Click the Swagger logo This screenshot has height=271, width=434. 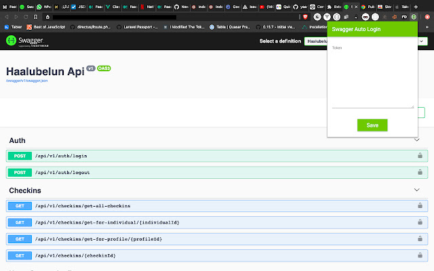pos(27,41)
